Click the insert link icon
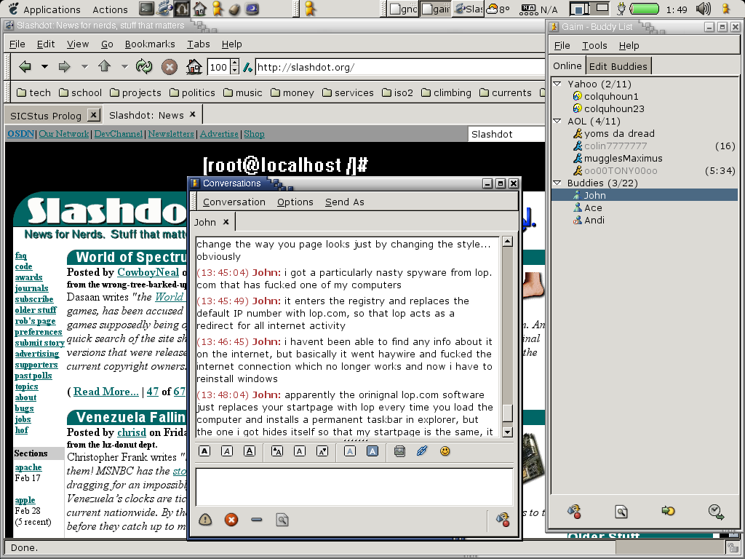Viewport: 745px width, 559px height. coord(422,451)
